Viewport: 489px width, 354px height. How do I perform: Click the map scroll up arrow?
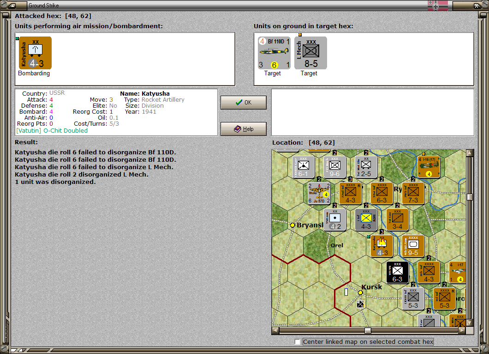470,153
